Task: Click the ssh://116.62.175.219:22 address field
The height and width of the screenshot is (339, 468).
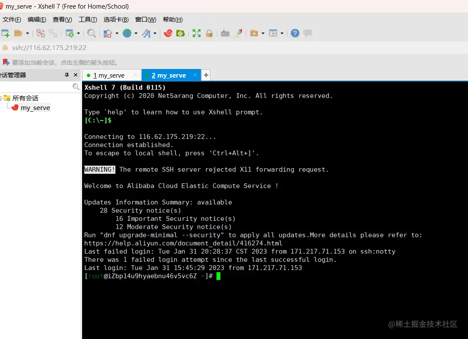Action: point(49,48)
